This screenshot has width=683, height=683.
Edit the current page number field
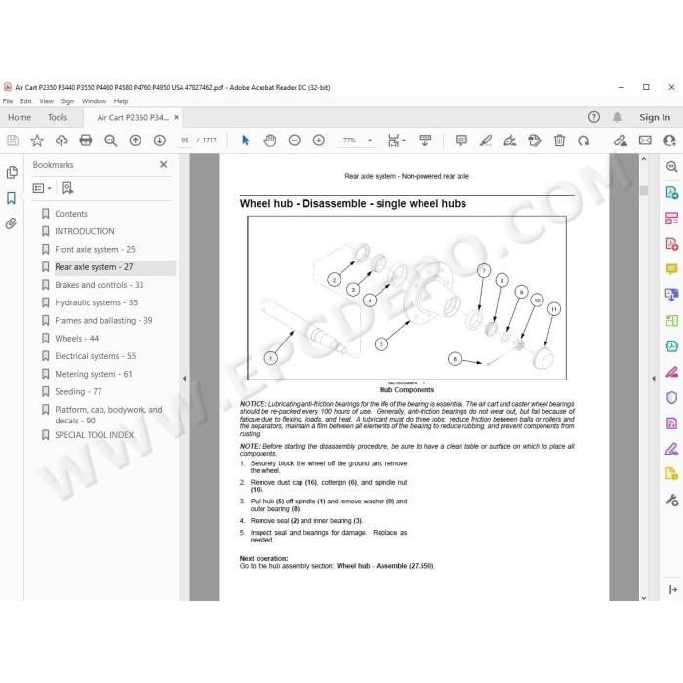click(x=185, y=141)
